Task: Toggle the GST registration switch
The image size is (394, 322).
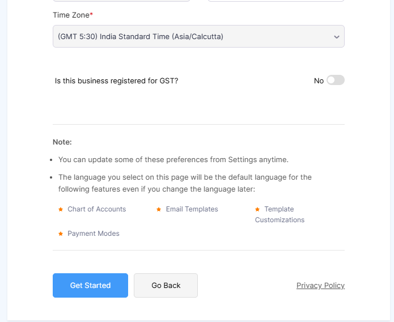Action: (335, 80)
